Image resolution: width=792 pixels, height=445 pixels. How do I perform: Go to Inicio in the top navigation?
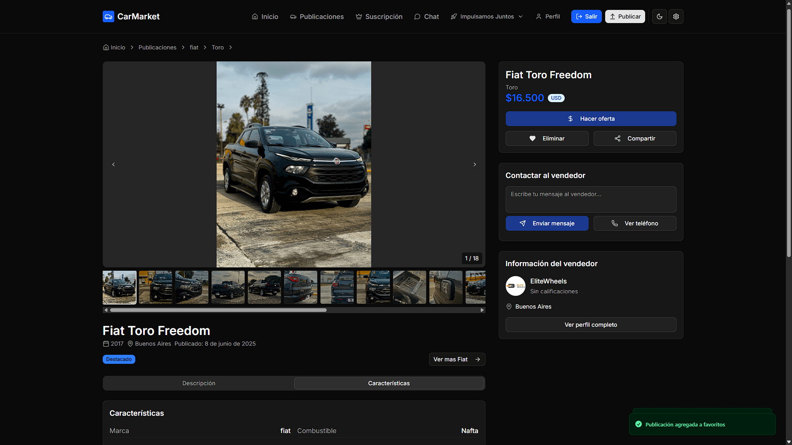point(265,16)
